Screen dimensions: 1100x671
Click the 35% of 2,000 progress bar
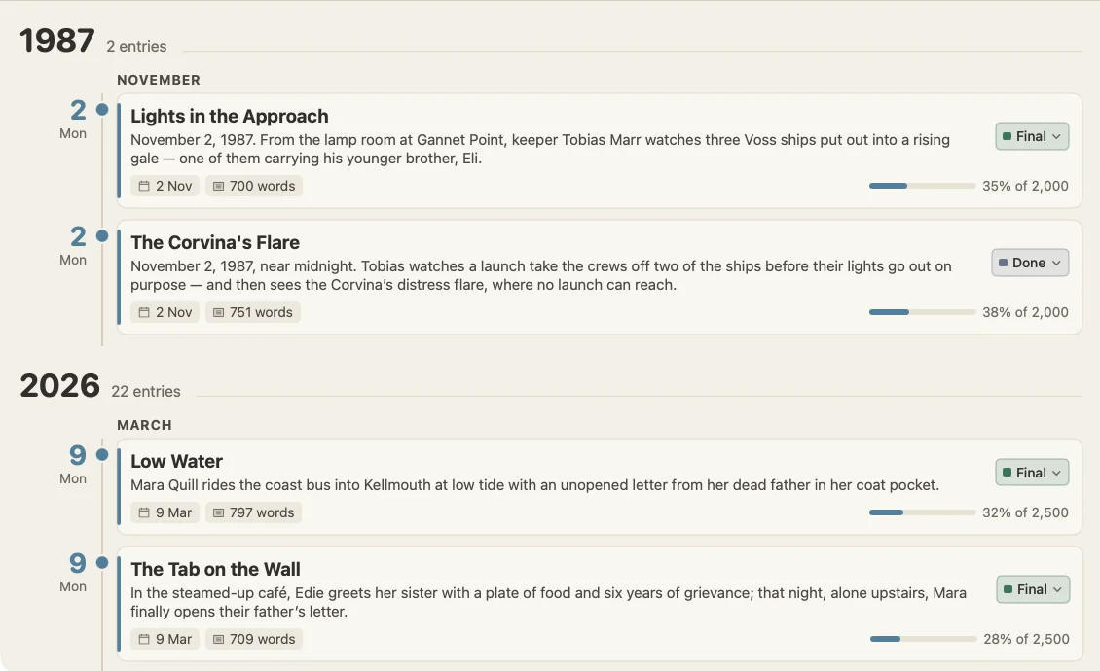(x=922, y=186)
